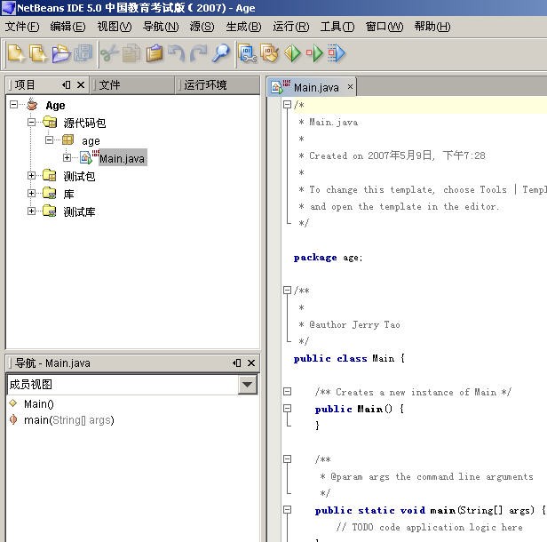The height and width of the screenshot is (542, 547).
Task: Open the 源(S) menu
Action: 202,27
